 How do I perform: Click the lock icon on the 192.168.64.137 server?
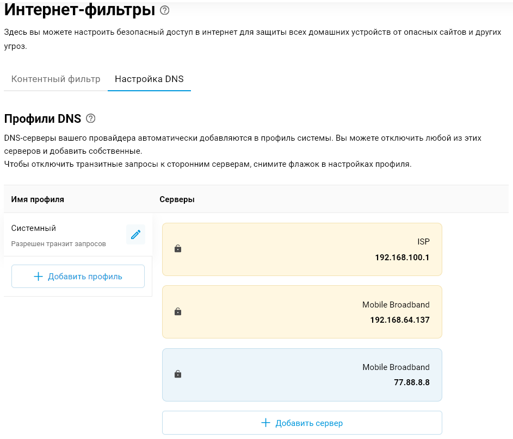click(177, 312)
